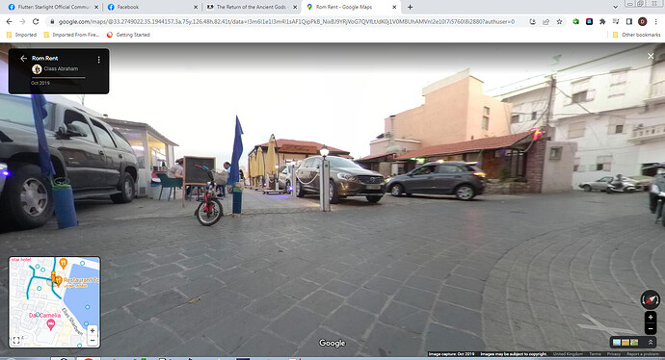Click the Image capture: Oct 2019 text
This screenshot has height=360, width=665.
451,354
